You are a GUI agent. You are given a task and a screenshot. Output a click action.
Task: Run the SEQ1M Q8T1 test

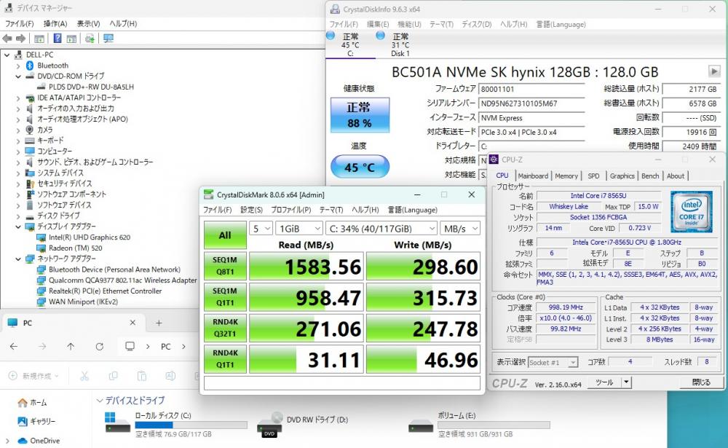point(225,267)
